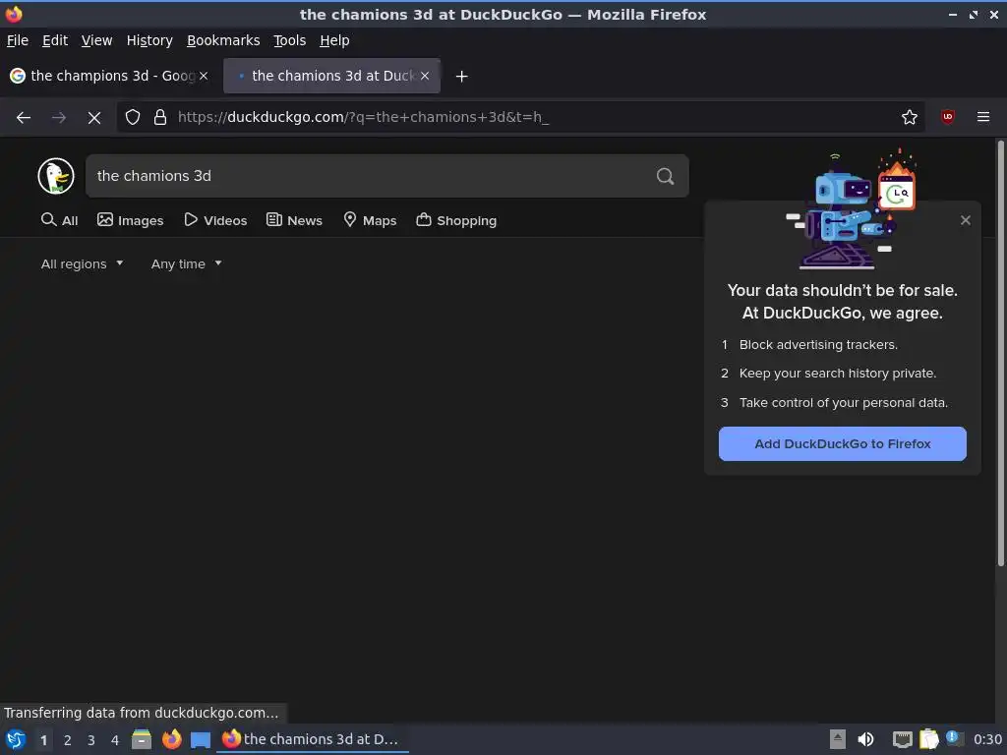
Task: Open the clipboard manager tray icon
Action: pos(928,739)
